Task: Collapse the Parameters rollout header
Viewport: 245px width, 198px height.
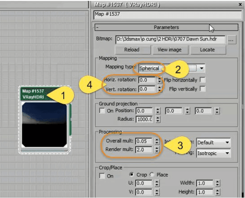Action: click(166, 27)
